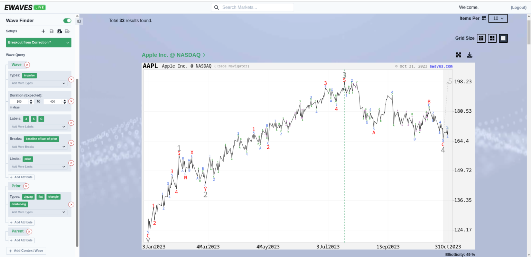Open the Breakout from Correction setup dropdown
The image size is (531, 257).
coord(39,42)
